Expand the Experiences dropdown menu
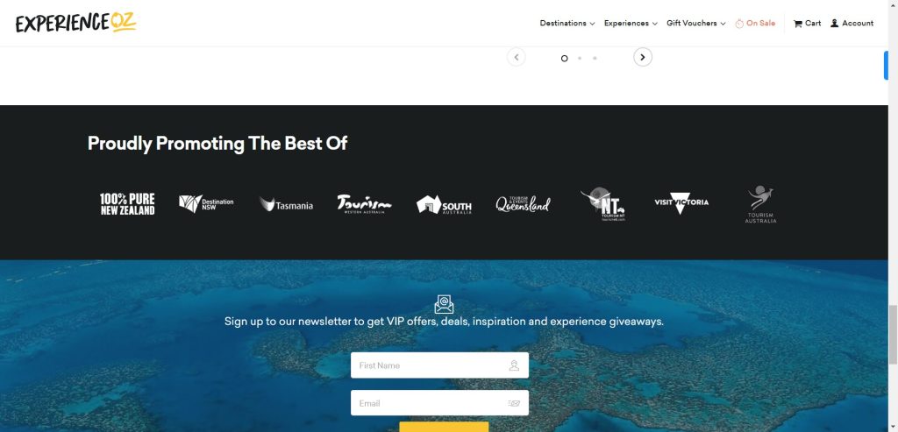This screenshot has width=898, height=432. click(x=631, y=24)
